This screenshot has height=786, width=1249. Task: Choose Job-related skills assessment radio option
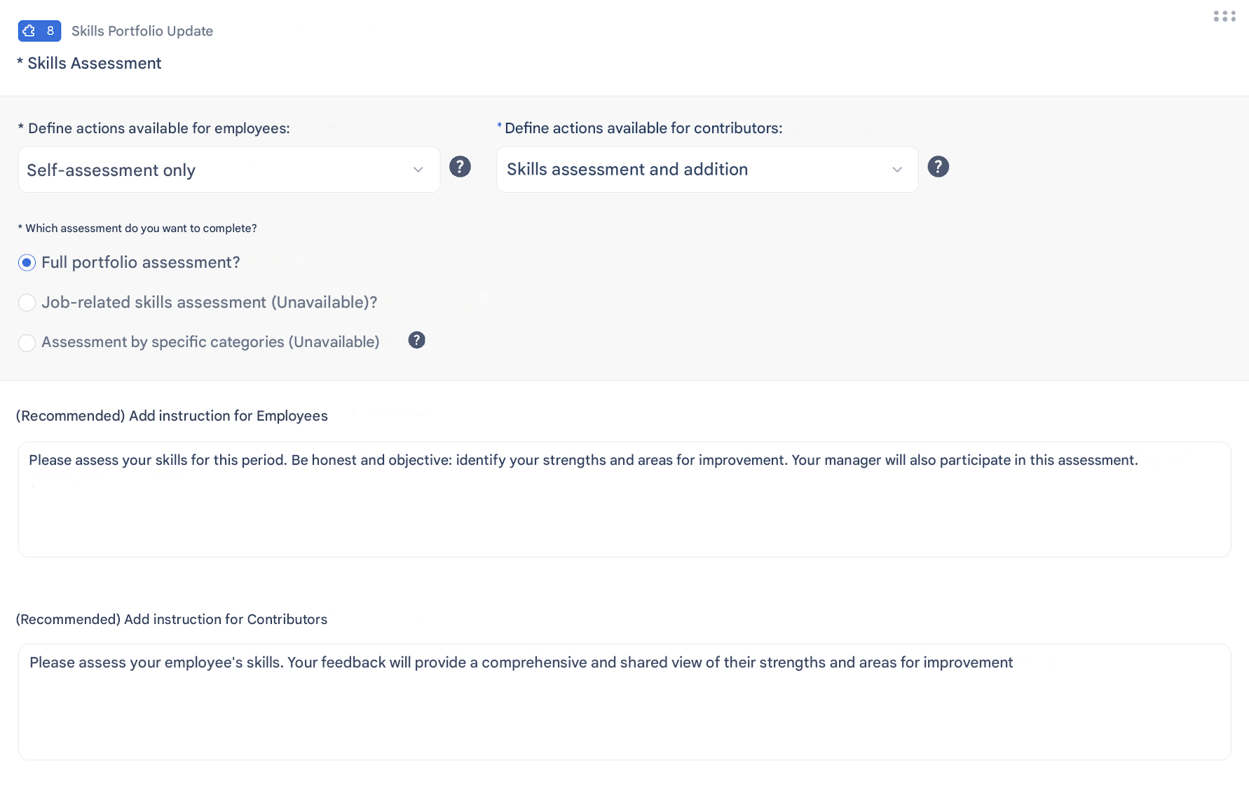click(27, 303)
